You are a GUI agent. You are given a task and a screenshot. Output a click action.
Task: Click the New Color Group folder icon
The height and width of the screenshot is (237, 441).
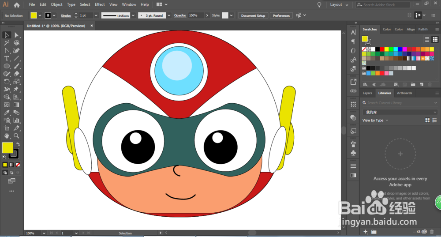pos(413,84)
